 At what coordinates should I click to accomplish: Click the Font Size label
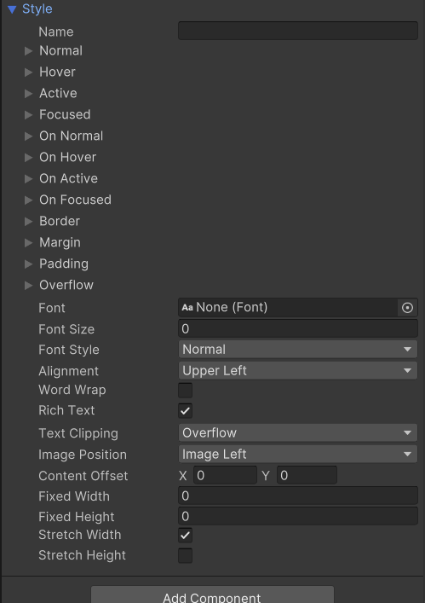point(66,329)
